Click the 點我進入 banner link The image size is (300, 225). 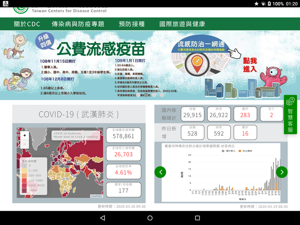tap(250, 65)
